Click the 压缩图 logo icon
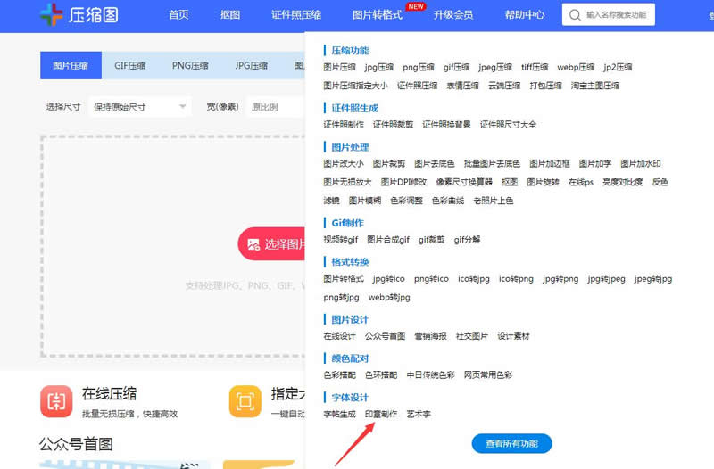The height and width of the screenshot is (469, 714). (52, 15)
